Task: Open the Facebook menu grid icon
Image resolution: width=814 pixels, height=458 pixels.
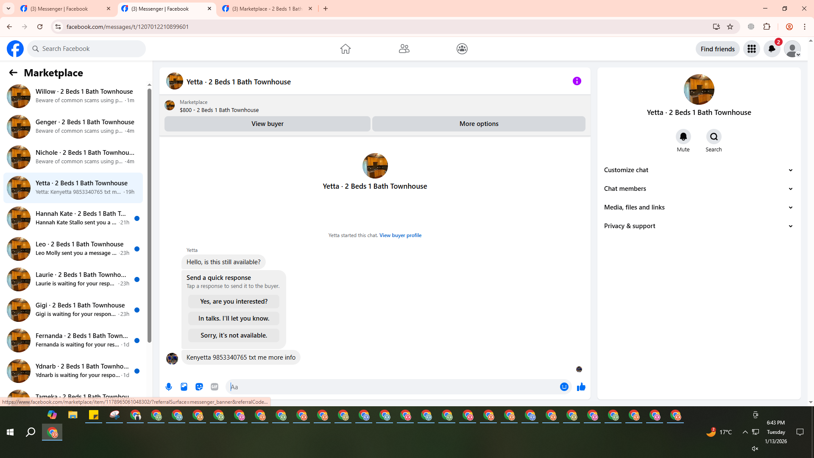Action: coord(751,49)
